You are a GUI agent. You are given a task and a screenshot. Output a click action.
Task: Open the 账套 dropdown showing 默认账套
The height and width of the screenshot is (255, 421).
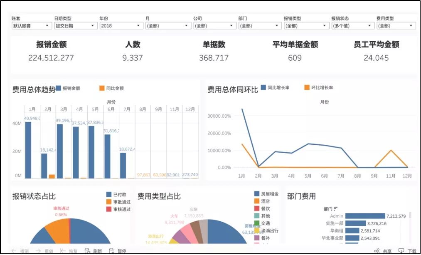[30, 26]
